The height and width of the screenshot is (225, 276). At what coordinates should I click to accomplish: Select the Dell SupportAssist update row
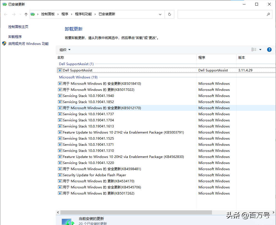click(x=166, y=70)
